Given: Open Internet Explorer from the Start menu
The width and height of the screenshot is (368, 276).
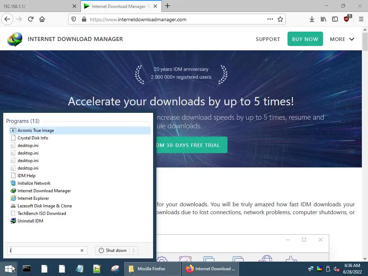Looking at the screenshot, I should coord(80,198).
